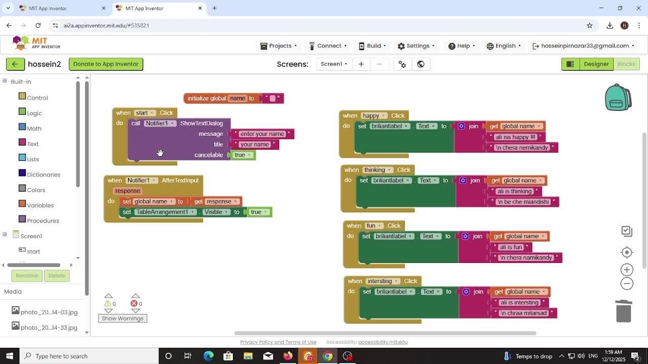
Task: Switch to the Designer view
Action: coord(596,64)
